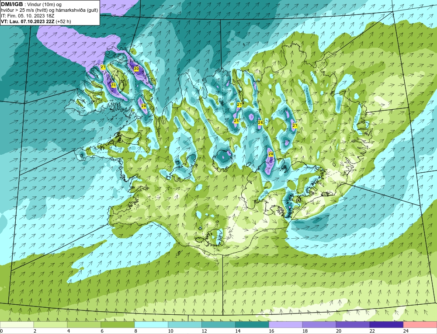The width and height of the screenshot is (437, 334).
Task: Click the yellow gust label 30
Action: (136, 69)
